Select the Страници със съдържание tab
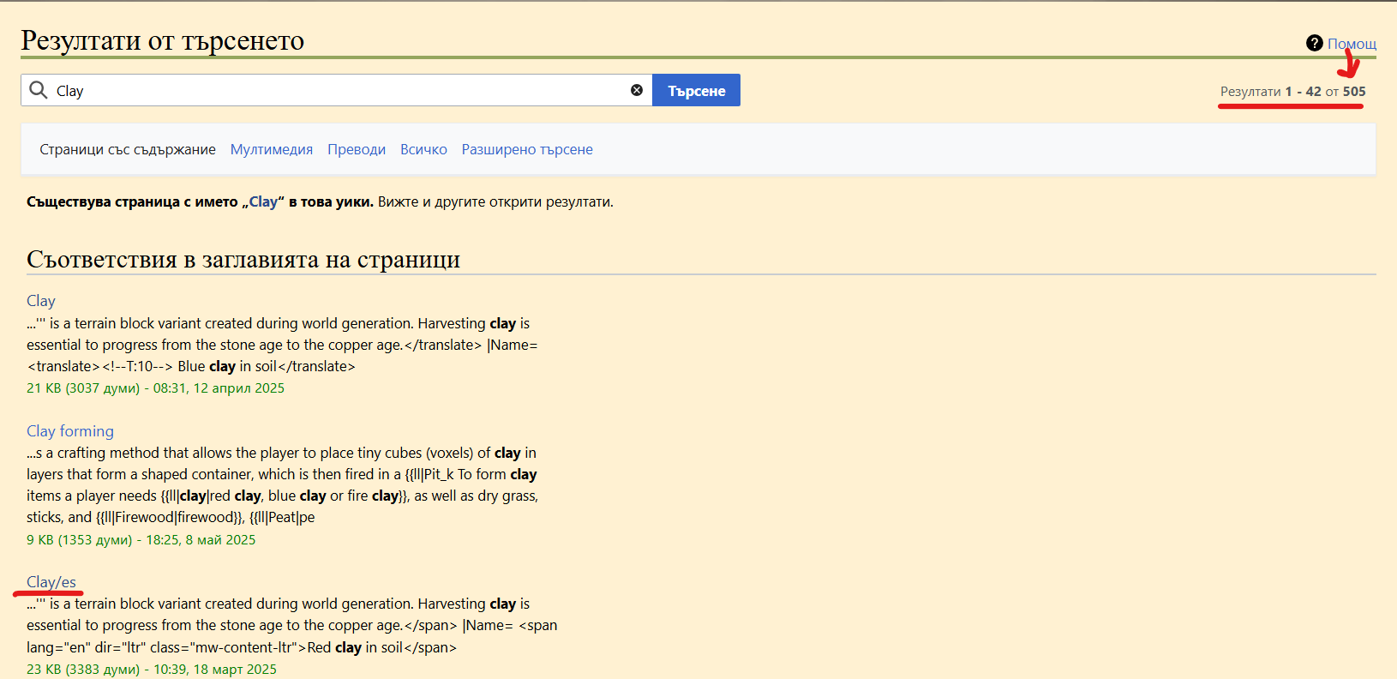Viewport: 1397px width, 679px height. (128, 149)
